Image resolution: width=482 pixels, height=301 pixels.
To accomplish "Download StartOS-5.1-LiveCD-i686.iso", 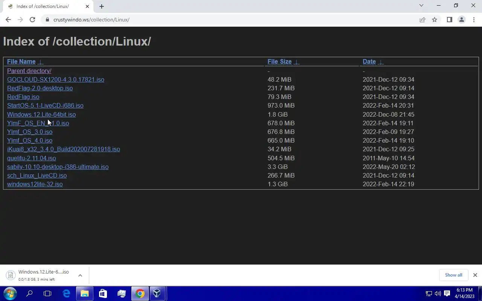I will click(45, 106).
